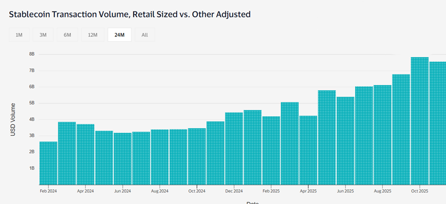This screenshot has width=446, height=204.
Task: Select the Aug 2024 bar
Action: [159, 157]
